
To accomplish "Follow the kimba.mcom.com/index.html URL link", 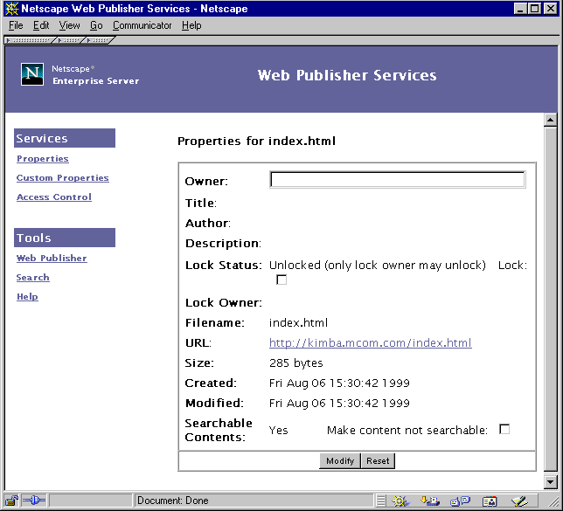I will pos(370,342).
